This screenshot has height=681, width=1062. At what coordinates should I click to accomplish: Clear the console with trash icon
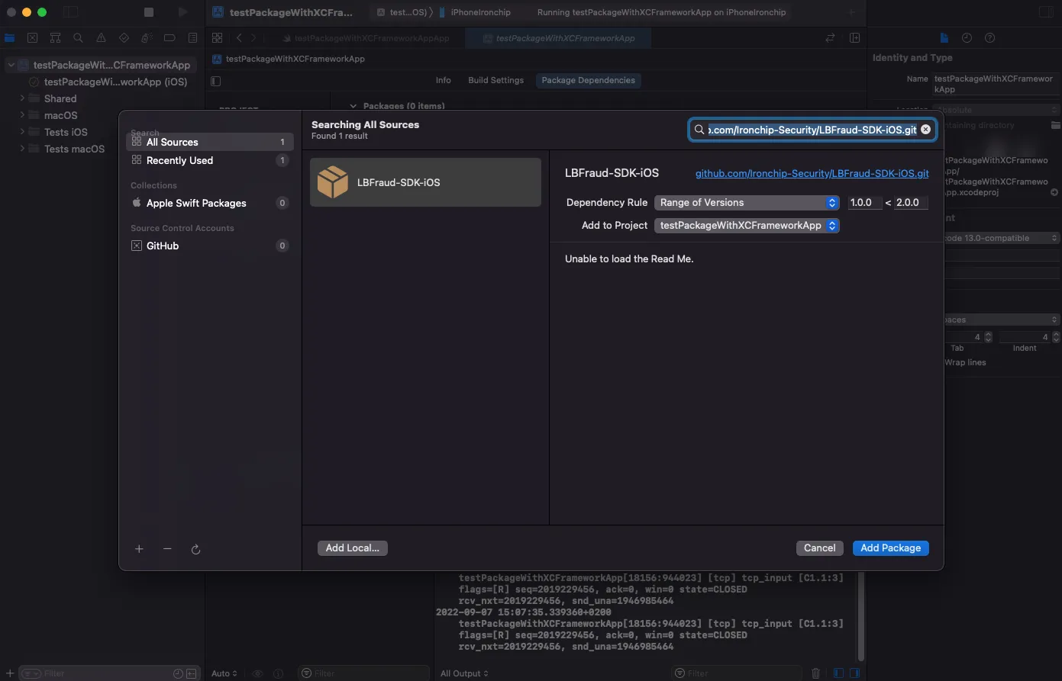(x=815, y=673)
